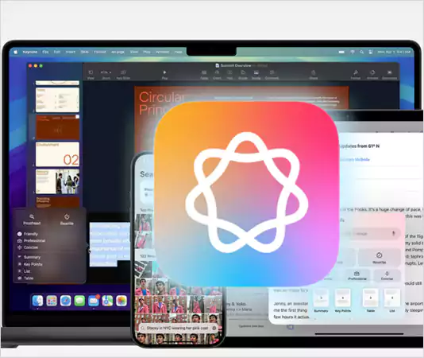Tap Summary card on iPad Writing Tools
424x358 pixels.
(321, 300)
